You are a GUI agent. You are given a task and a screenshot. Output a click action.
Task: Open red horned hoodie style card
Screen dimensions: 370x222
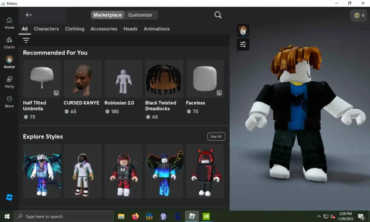click(205, 171)
